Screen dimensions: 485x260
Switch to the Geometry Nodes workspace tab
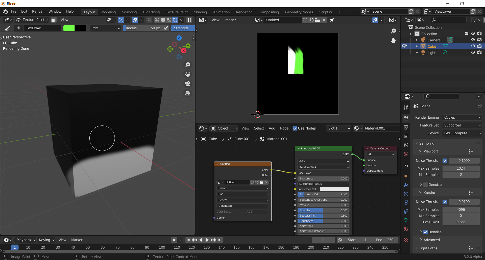pos(299,12)
